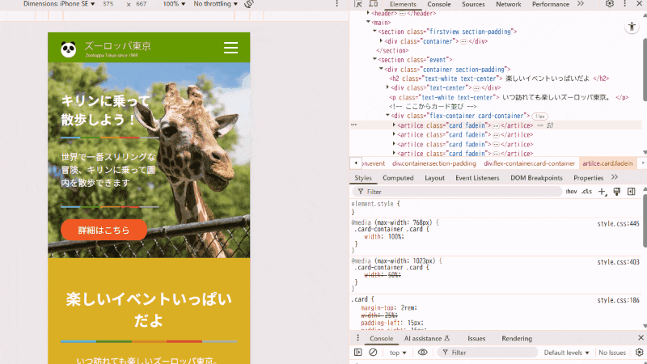This screenshot has width=647, height=364.
Task: Open the 100% zoom dropdown
Action: (174, 4)
